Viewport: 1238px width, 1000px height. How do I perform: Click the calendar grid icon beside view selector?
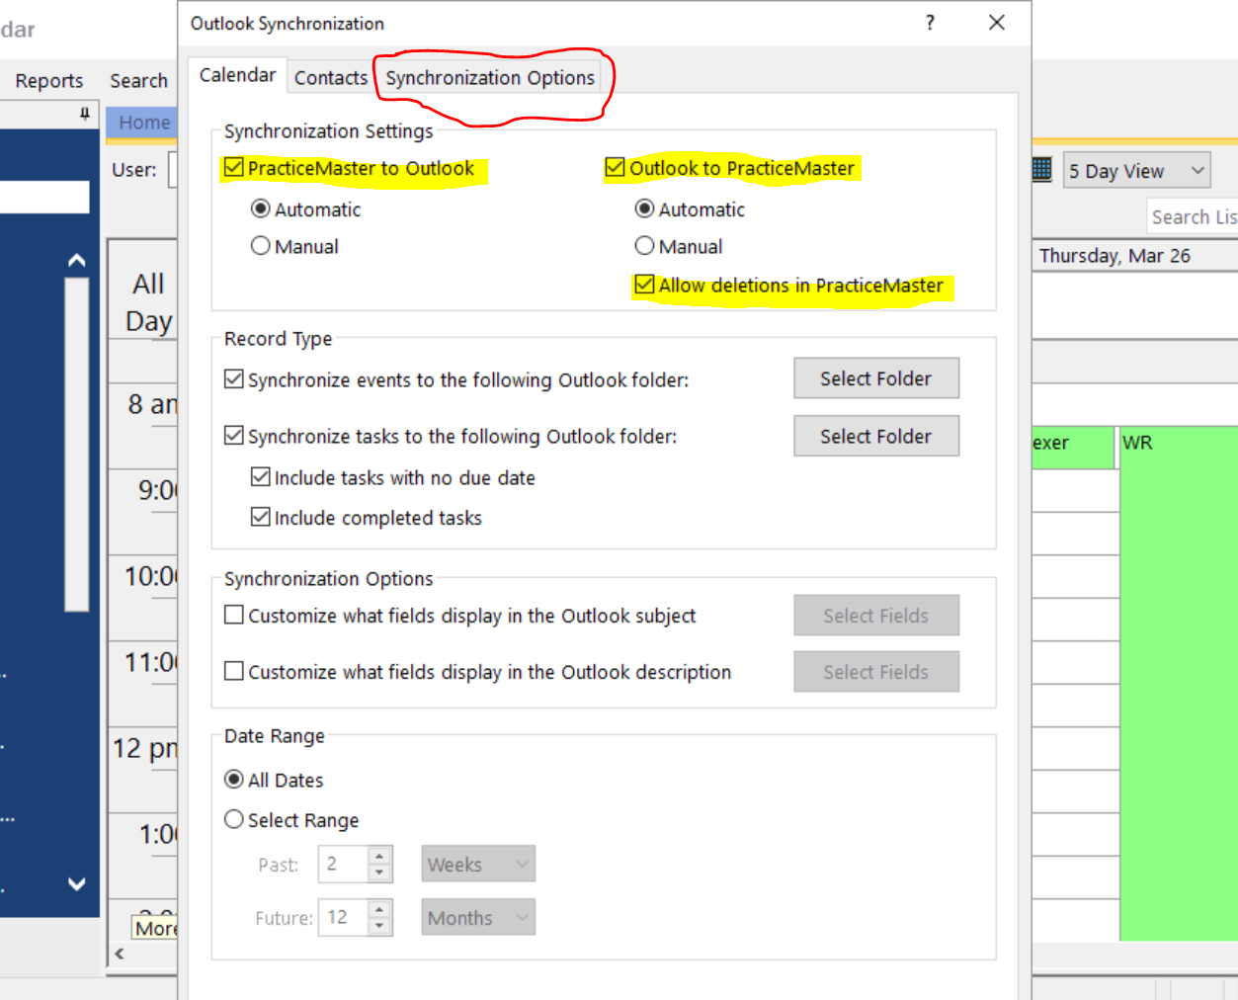pyautogui.click(x=1041, y=170)
